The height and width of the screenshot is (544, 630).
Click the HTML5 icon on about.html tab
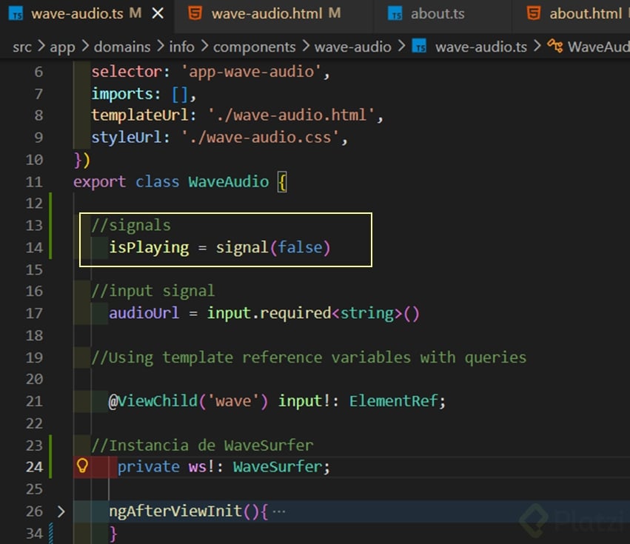point(534,13)
